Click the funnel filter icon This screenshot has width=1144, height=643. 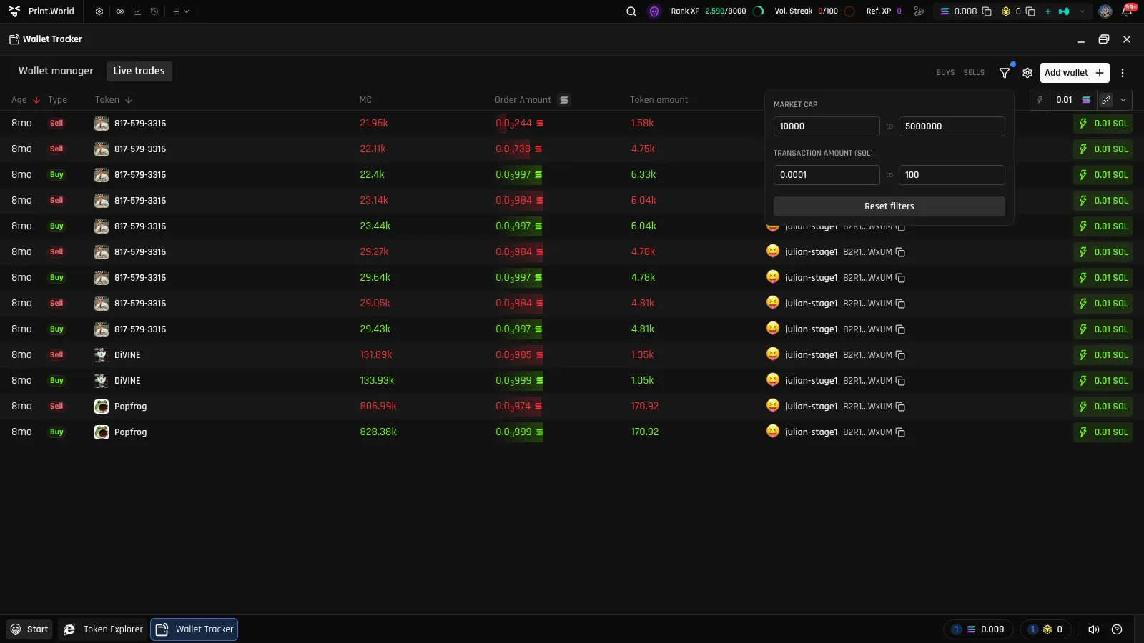1005,73
